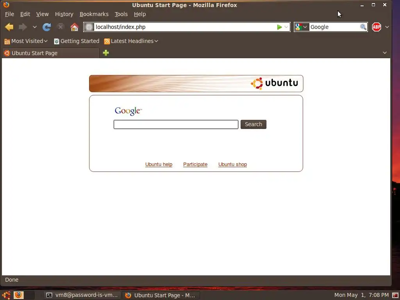Viewport: 400px width, 300px height.
Task: Open the Edit menu
Action: point(25,14)
